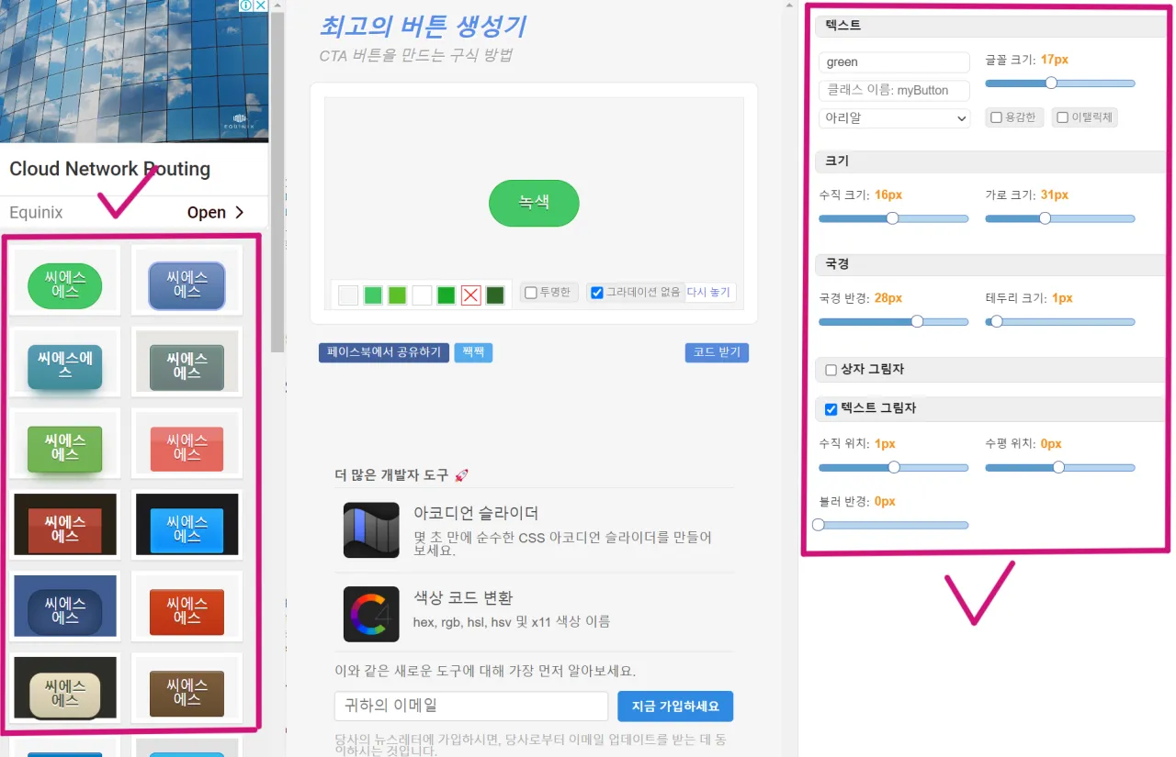This screenshot has height=757, width=1176.
Task: Click the 짹짹 tweet button
Action: coord(473,352)
